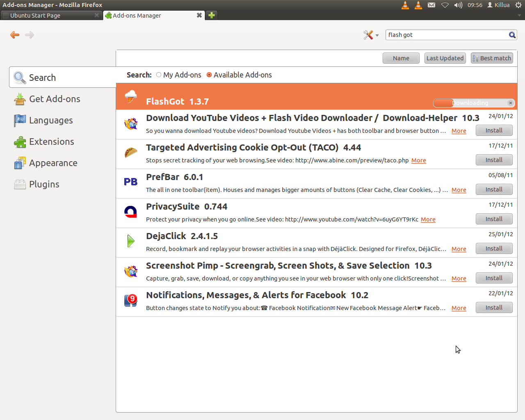The height and width of the screenshot is (420, 525).
Task: Open More link for TACO
Action: click(419, 160)
